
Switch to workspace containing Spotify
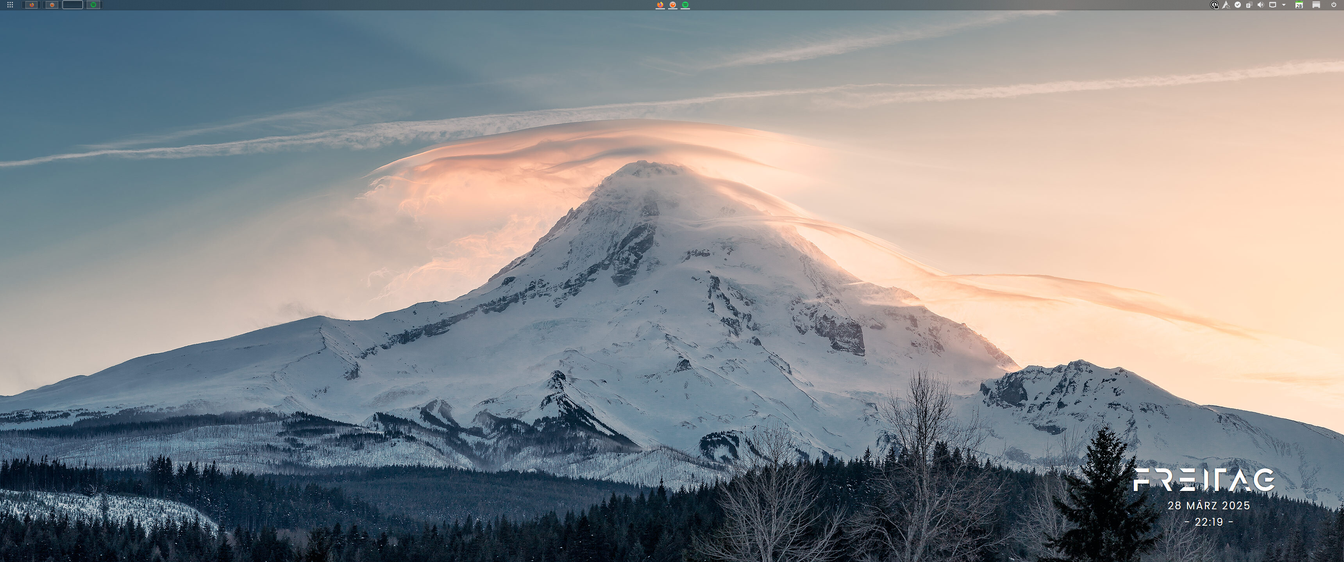click(93, 5)
